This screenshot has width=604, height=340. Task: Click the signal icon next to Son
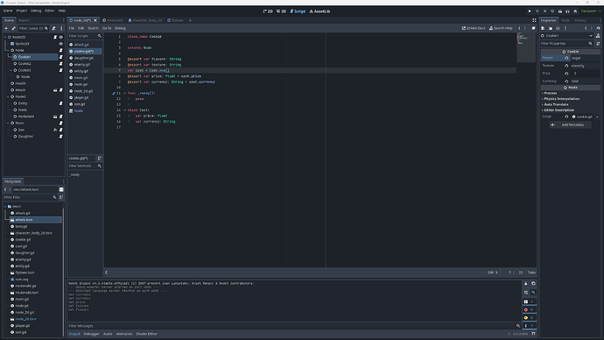[x=55, y=130]
